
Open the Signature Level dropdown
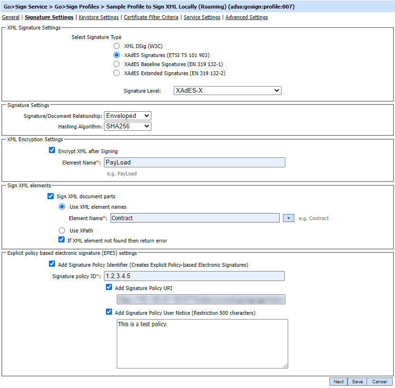click(x=226, y=91)
